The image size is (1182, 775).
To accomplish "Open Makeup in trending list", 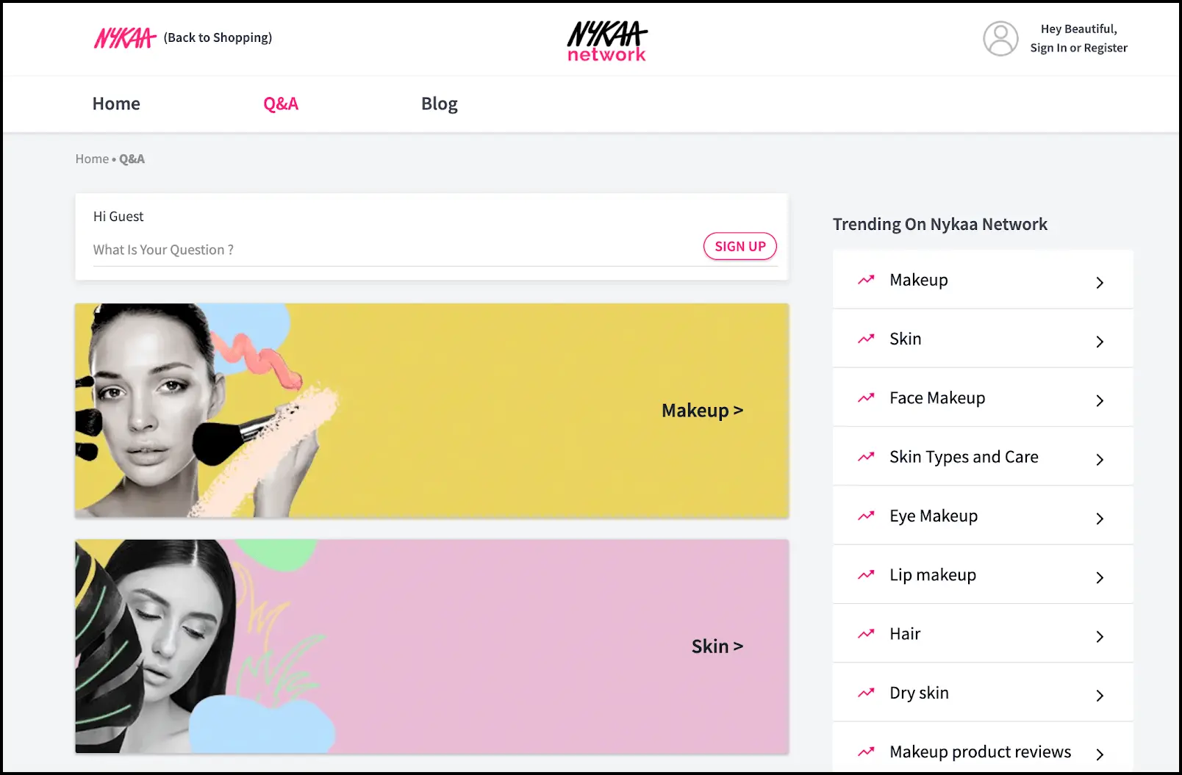I will pos(919,280).
